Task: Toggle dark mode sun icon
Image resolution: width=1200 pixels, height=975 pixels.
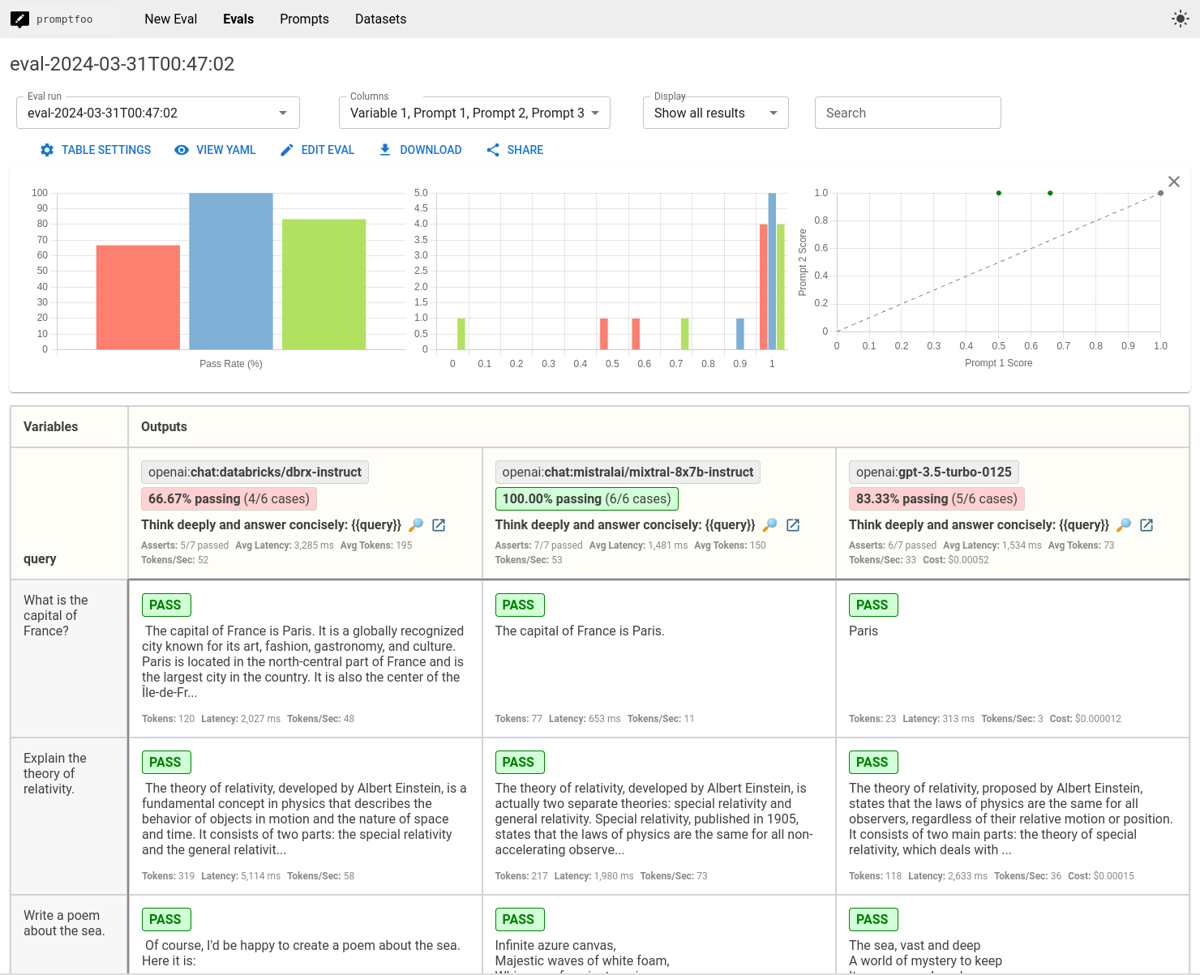Action: (1180, 19)
